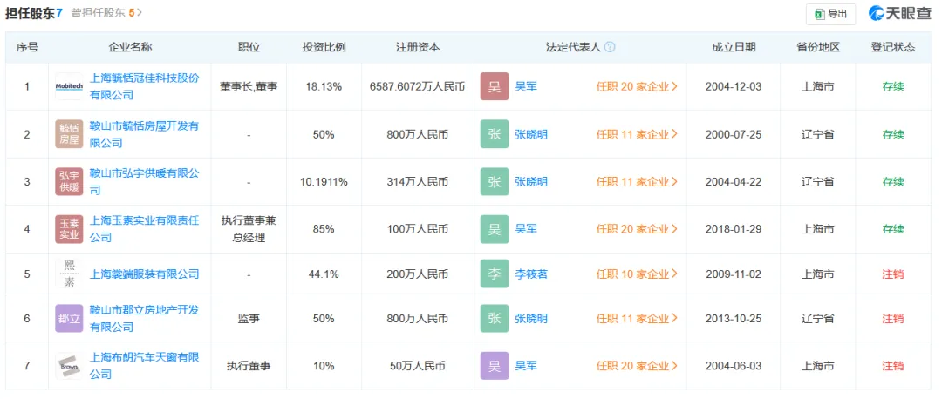
Task: Click the 郡立 company logo icon
Action: pos(69,319)
